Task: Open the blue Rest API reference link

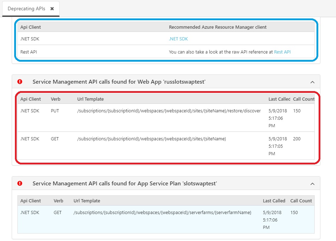Action: pos(282,52)
